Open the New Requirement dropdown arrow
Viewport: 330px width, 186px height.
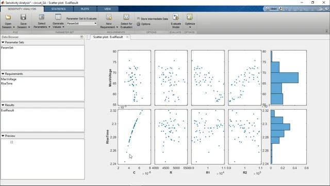(117, 27)
